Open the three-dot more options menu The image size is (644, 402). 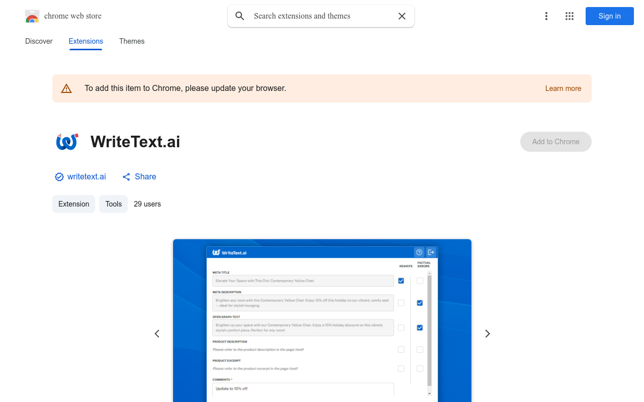pyautogui.click(x=546, y=16)
